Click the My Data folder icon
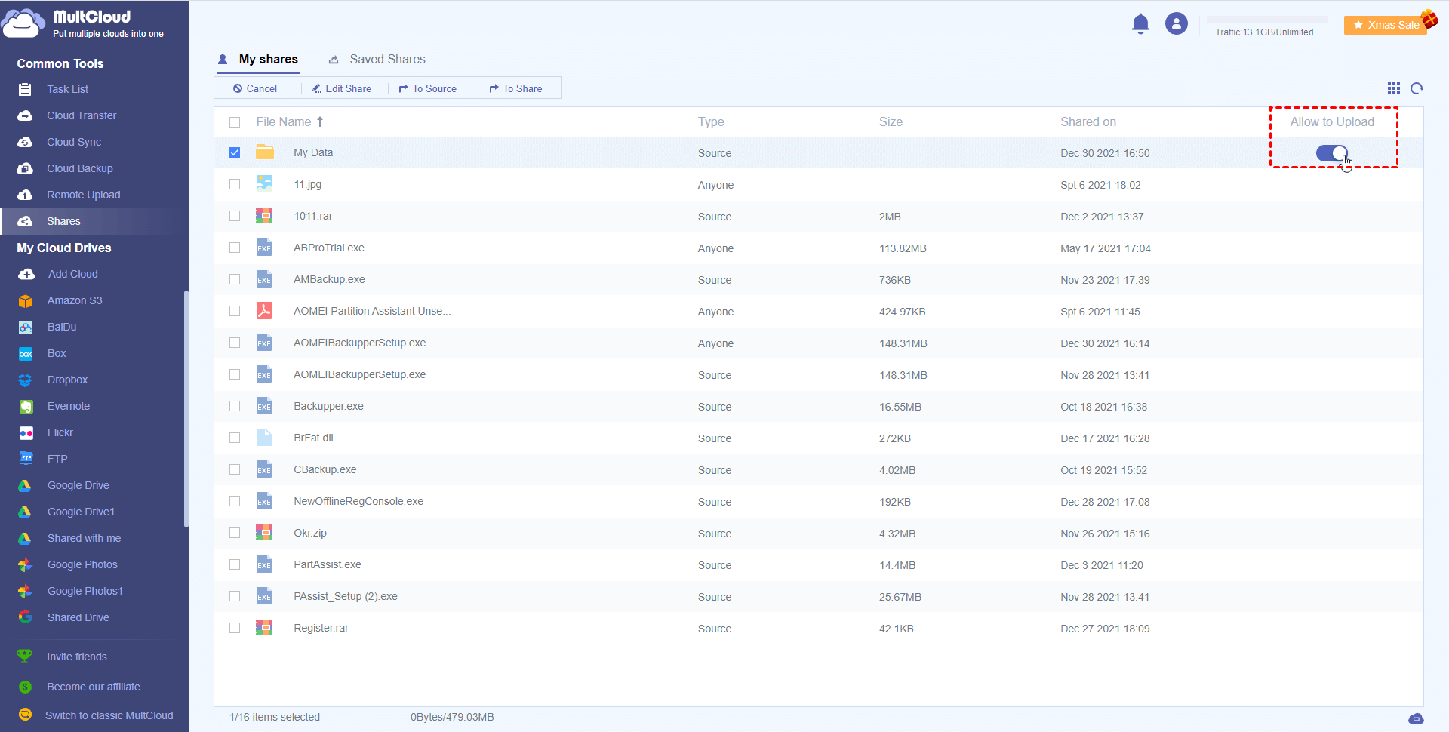The height and width of the screenshot is (732, 1449). [264, 152]
